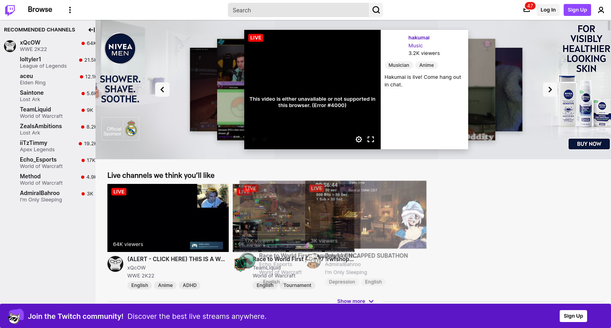611x328 pixels.
Task: Click the mascot icon in bottom banner
Action: [x=16, y=317]
